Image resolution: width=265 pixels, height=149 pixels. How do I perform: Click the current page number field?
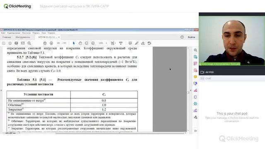(58, 43)
